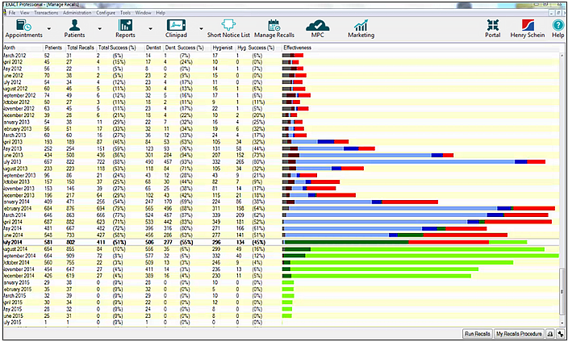Image resolution: width=568 pixels, height=342 pixels.
Task: Launch Clinipad from the toolbar
Action: click(x=176, y=28)
